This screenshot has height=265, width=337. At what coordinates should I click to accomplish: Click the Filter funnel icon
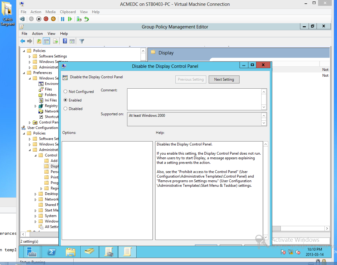82,41
